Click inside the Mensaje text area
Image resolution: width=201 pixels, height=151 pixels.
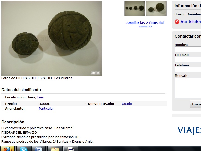pos(188,88)
